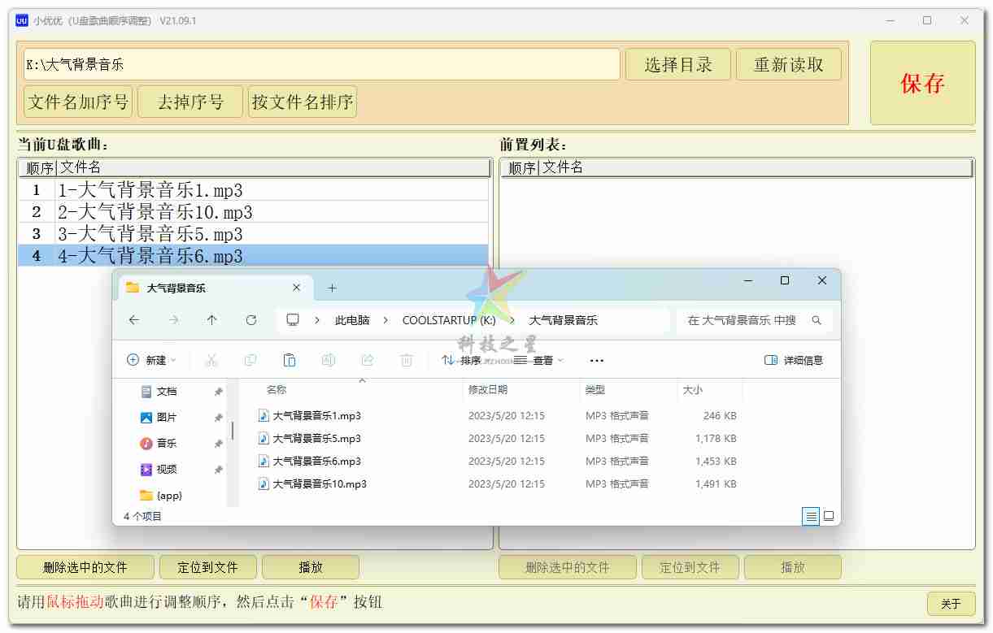This screenshot has width=993, height=633.
Task: Switch to large thumbnails view icon
Action: click(x=829, y=516)
